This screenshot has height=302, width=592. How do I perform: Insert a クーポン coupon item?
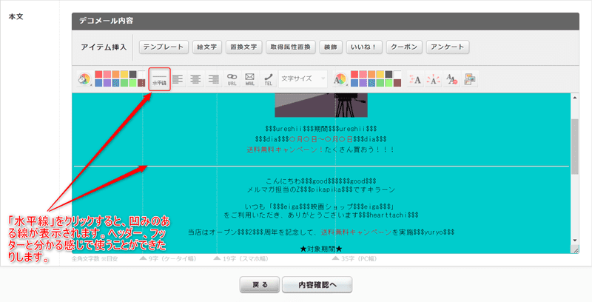[404, 47]
